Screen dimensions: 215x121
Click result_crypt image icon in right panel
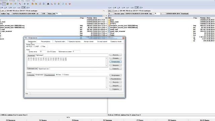coord(109,29)
